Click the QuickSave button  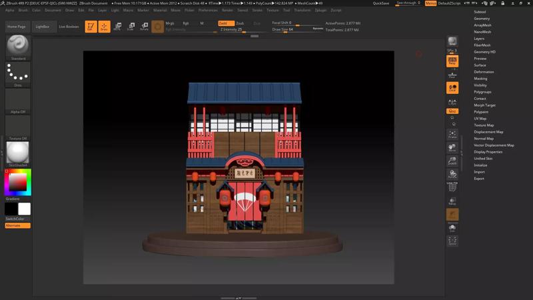point(381,3)
